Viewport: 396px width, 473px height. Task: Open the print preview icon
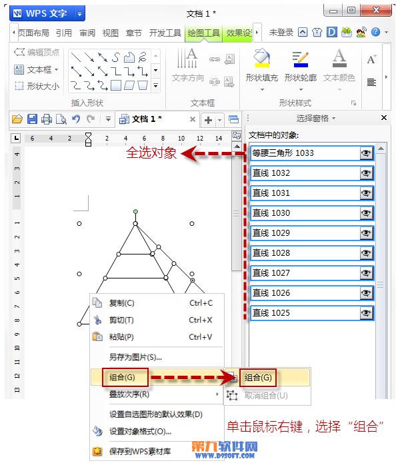pos(61,119)
